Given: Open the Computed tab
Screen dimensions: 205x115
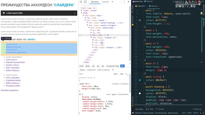Looking at the screenshot, I should point(91,70).
